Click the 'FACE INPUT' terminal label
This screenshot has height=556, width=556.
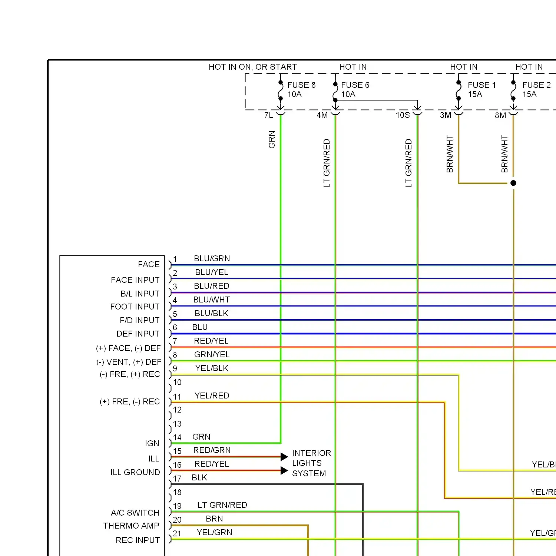coord(135,280)
